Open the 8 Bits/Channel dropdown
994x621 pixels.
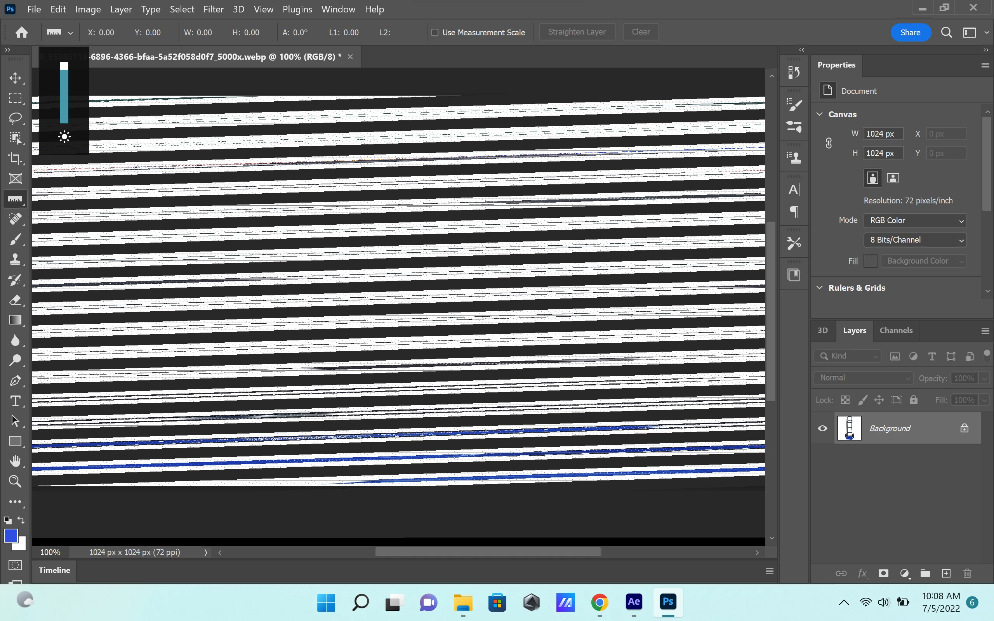[x=915, y=240]
